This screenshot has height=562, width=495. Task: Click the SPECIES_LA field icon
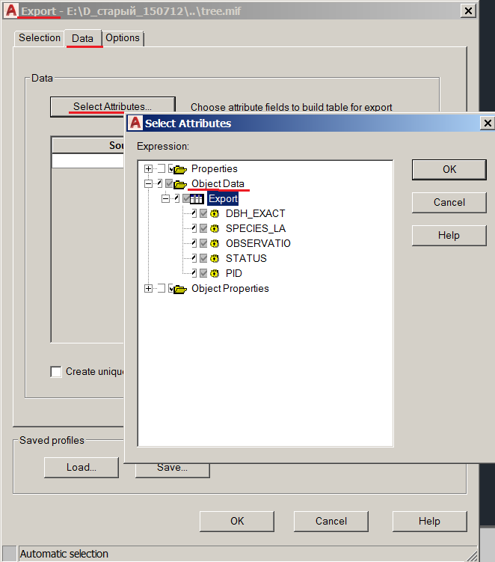coord(215,229)
